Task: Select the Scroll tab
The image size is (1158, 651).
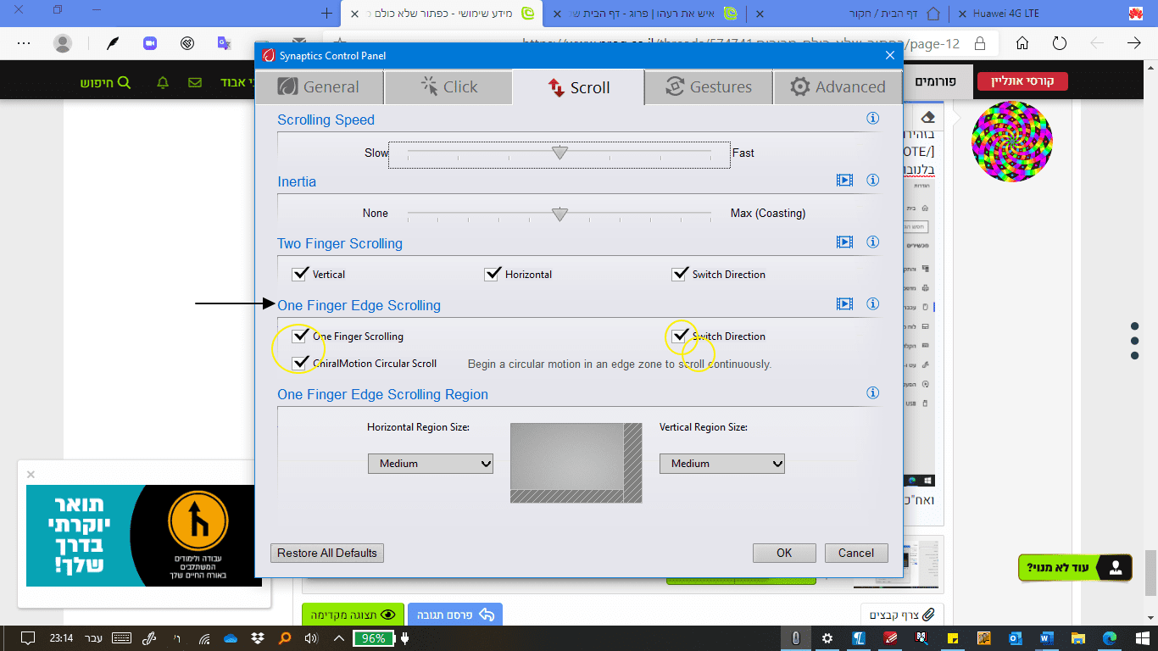Action: click(x=578, y=87)
